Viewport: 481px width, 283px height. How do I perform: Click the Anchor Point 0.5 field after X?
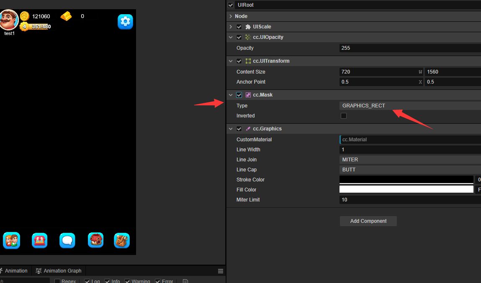click(453, 82)
